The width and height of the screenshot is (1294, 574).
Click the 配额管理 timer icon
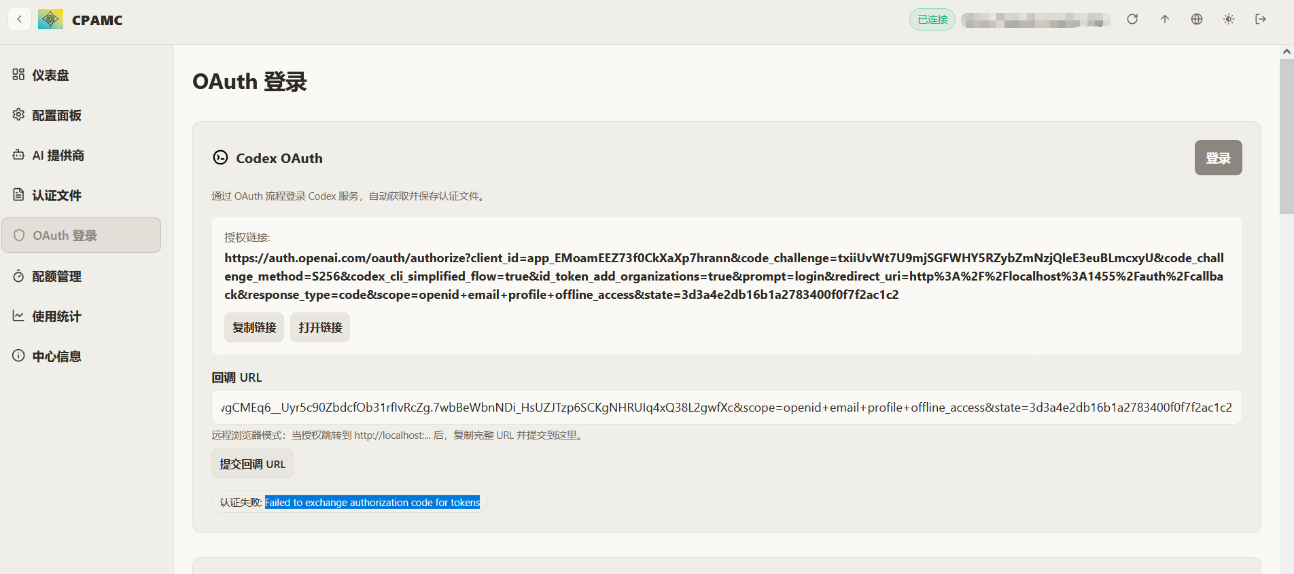(18, 276)
